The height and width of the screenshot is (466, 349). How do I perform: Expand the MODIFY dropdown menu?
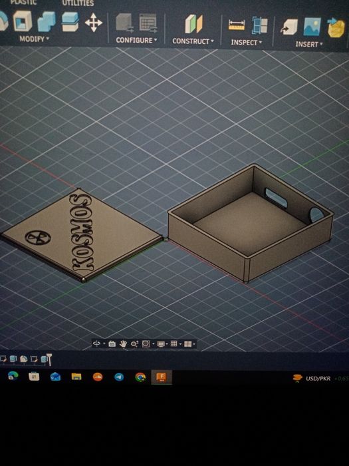coord(35,39)
